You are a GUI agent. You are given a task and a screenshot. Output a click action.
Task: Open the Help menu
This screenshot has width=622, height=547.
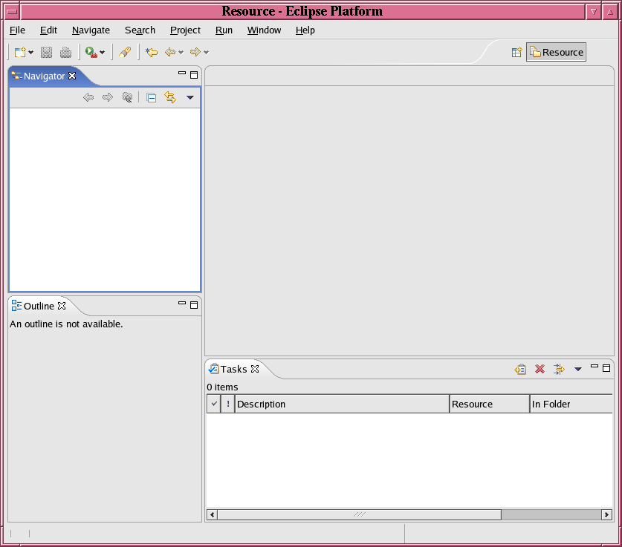tap(305, 30)
